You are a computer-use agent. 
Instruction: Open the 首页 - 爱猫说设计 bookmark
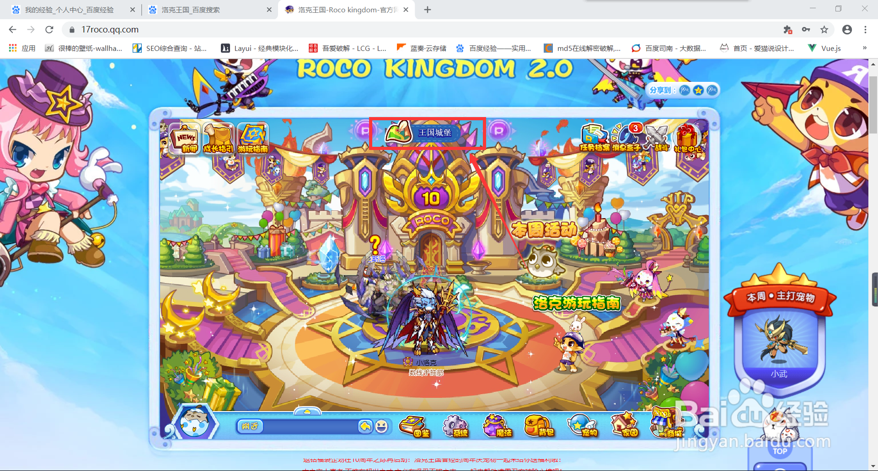(x=757, y=48)
